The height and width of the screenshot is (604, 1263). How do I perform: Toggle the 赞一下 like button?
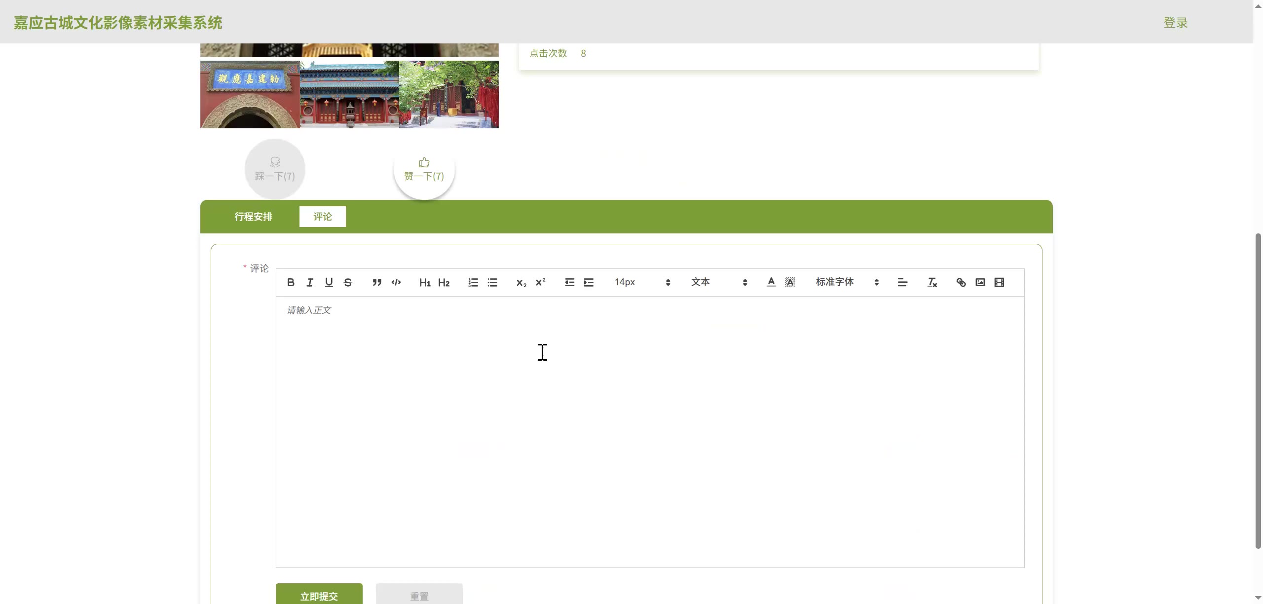click(x=424, y=169)
